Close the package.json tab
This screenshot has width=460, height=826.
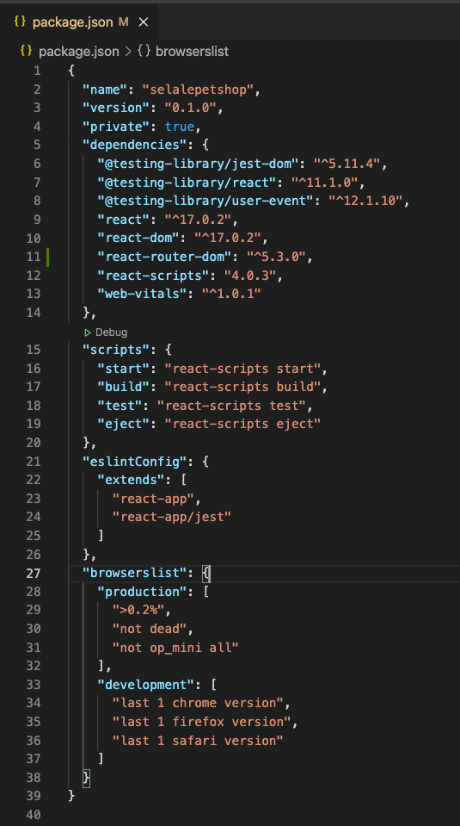(143, 22)
